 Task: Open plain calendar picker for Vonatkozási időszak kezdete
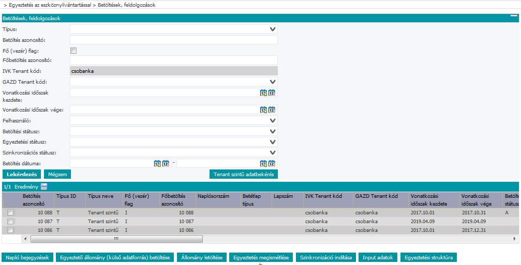(272, 93)
